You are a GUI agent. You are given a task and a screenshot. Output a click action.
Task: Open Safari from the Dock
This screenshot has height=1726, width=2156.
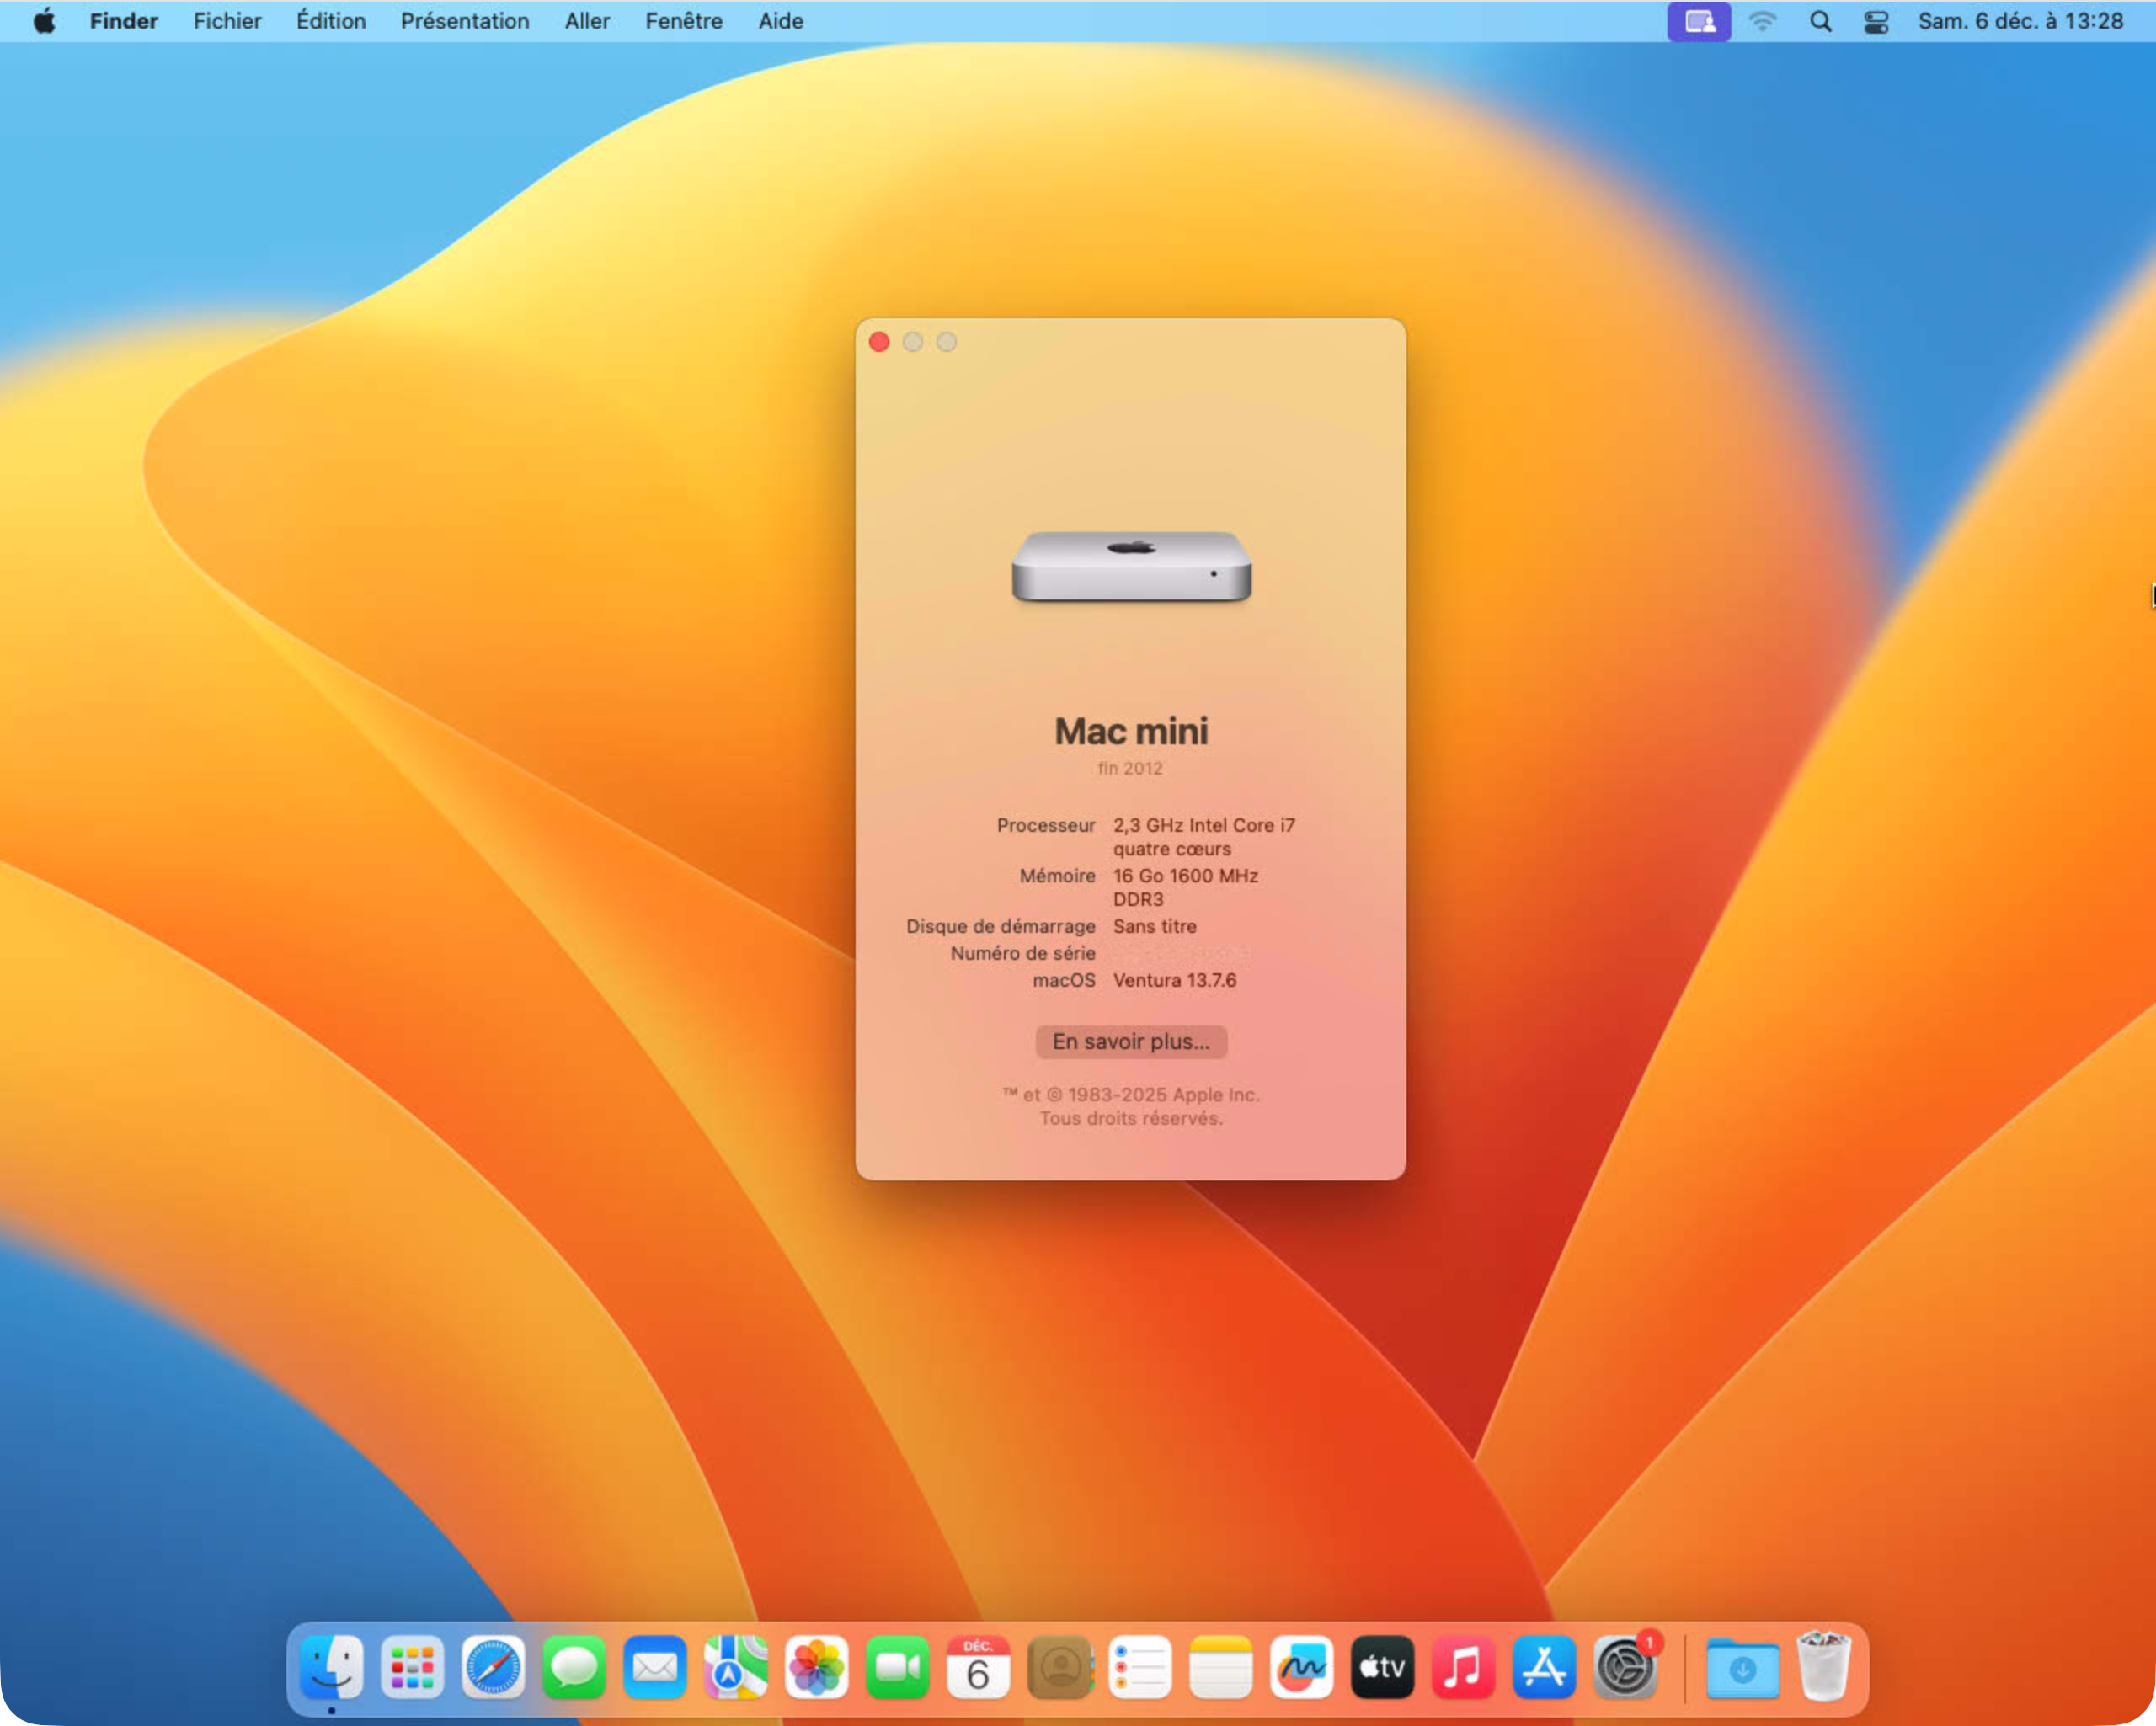[493, 1667]
